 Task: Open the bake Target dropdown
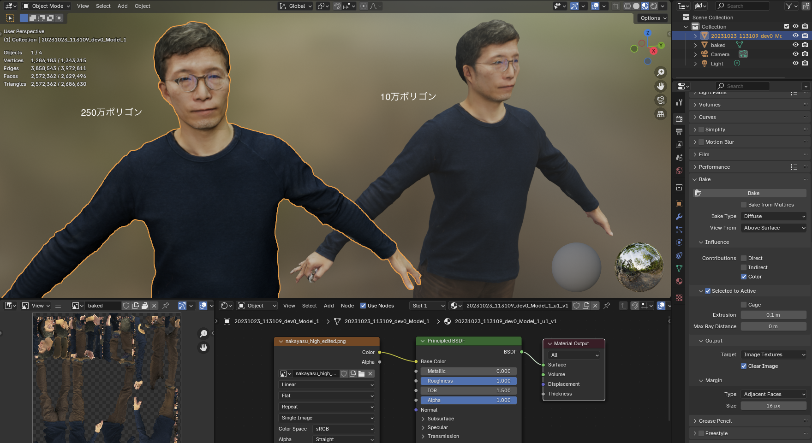774,354
